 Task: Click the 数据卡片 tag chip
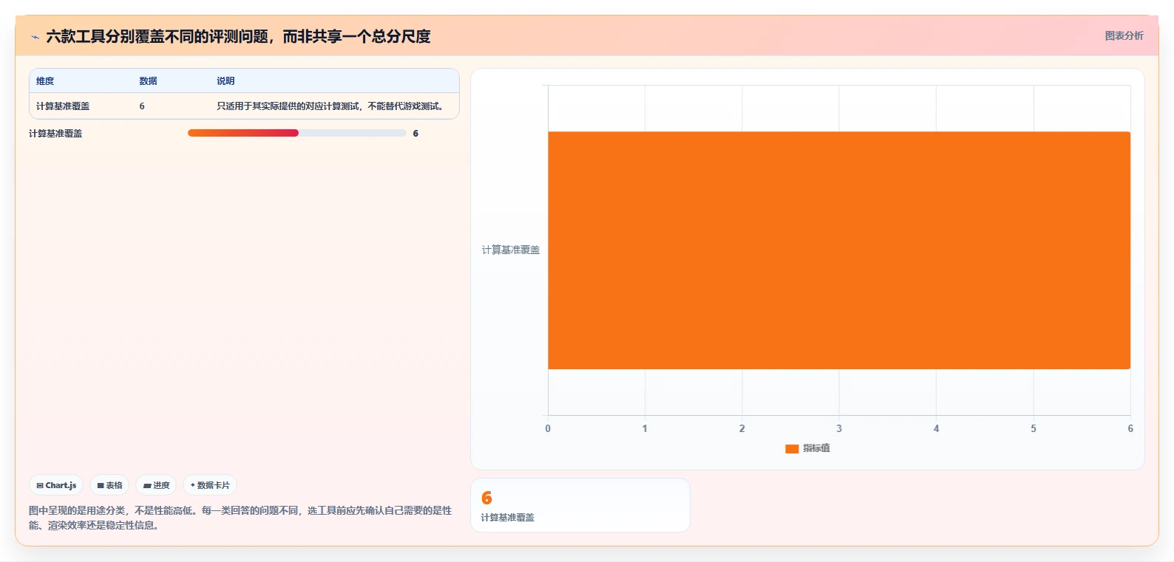(210, 485)
